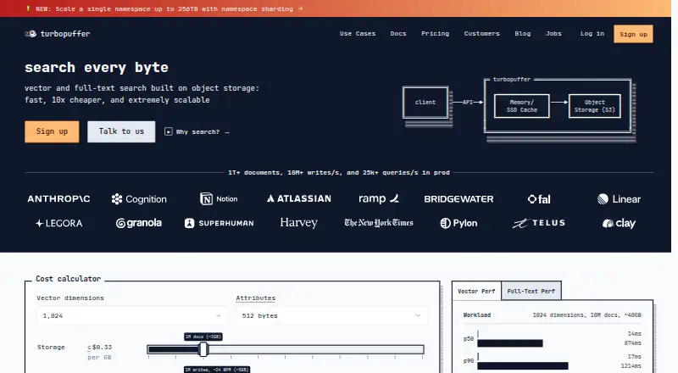The height and width of the screenshot is (373, 678).
Task: Open Docs in the navigation
Action: [x=398, y=34]
